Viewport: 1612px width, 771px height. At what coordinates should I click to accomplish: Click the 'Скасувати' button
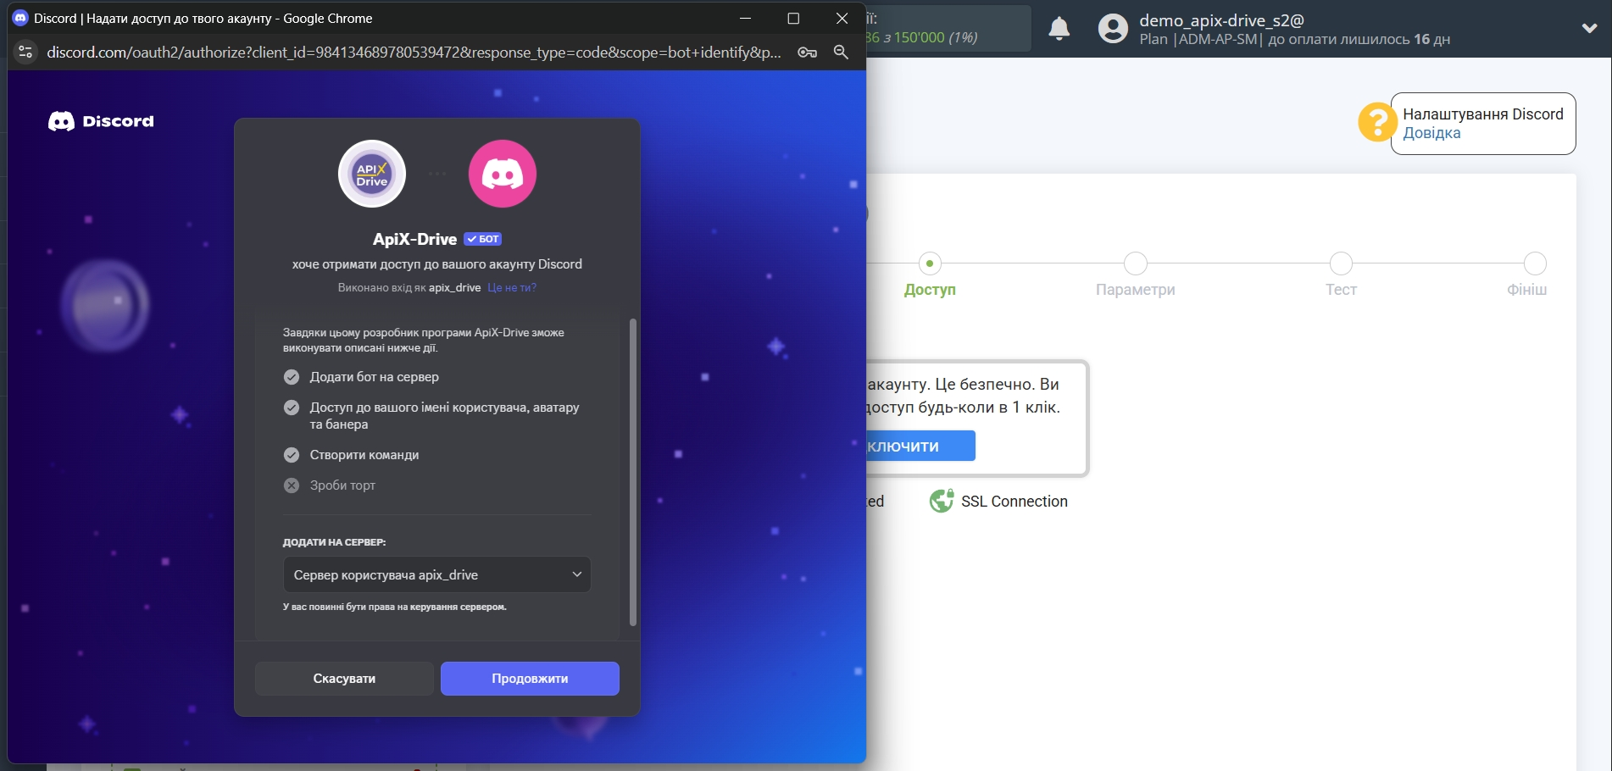tap(344, 679)
